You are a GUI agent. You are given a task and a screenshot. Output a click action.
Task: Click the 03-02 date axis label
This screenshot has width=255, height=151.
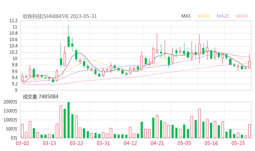point(22,143)
